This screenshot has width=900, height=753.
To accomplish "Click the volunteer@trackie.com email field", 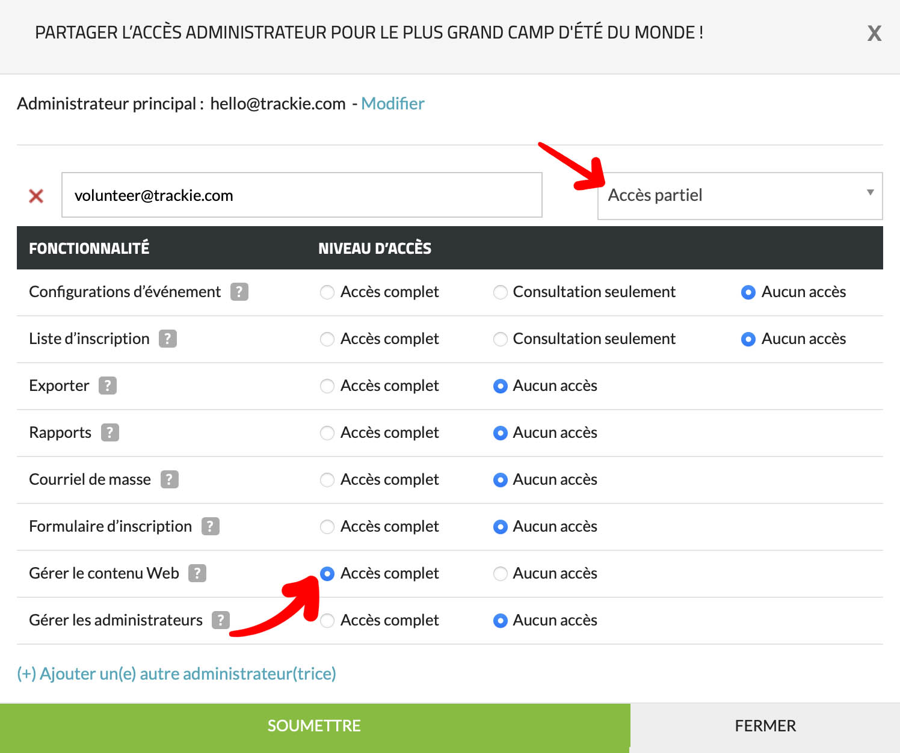I will point(301,195).
